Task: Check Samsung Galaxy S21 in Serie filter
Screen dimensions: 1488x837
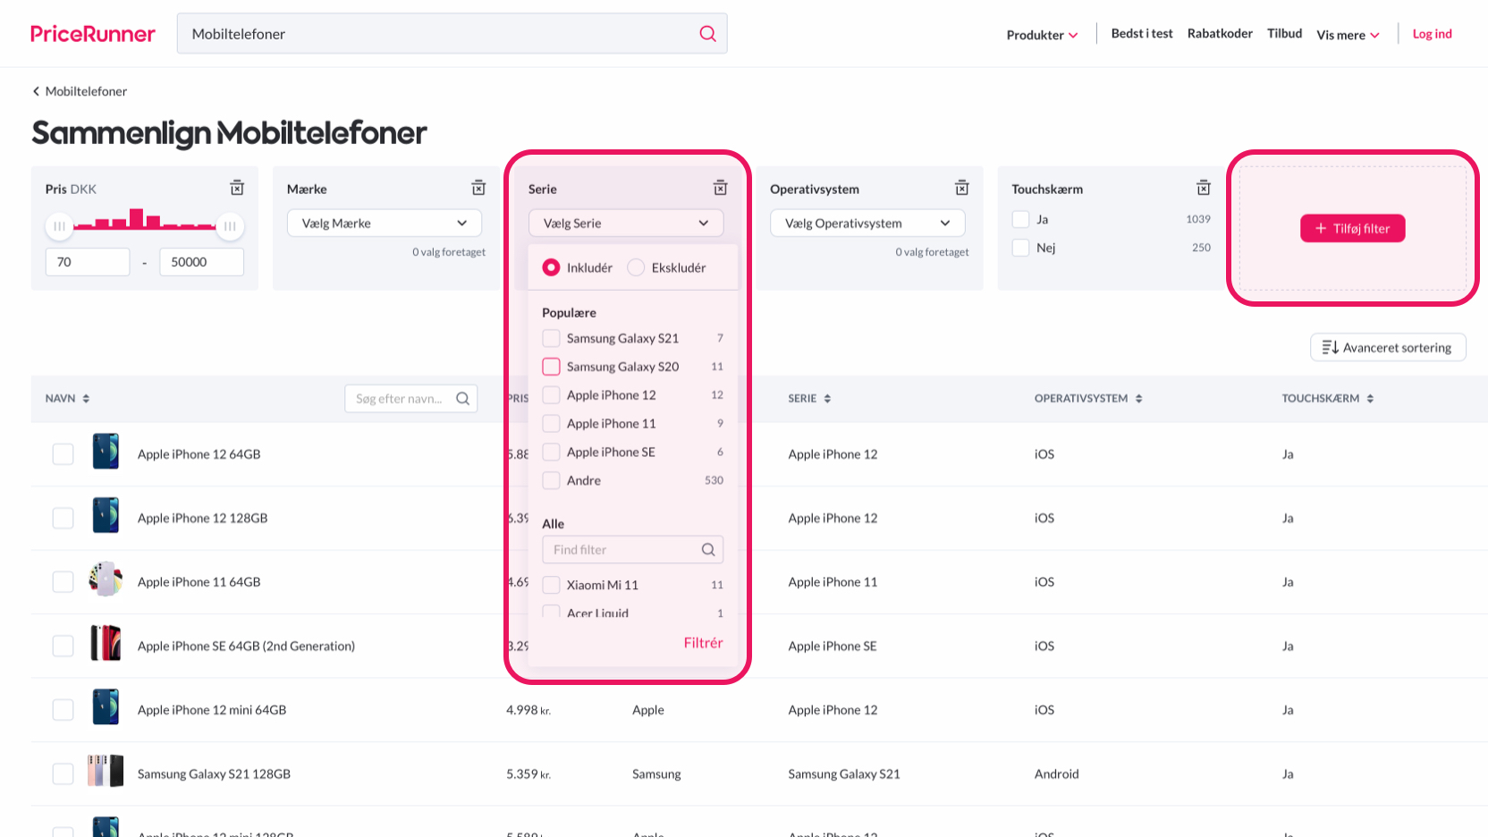Action: (551, 338)
